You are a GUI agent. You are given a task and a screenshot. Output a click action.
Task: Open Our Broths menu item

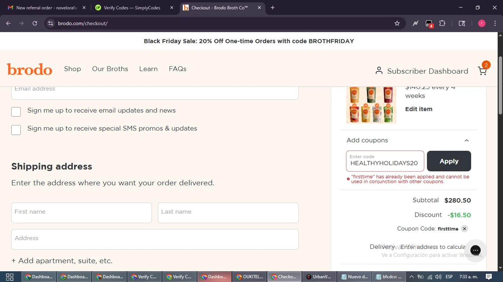tap(110, 69)
